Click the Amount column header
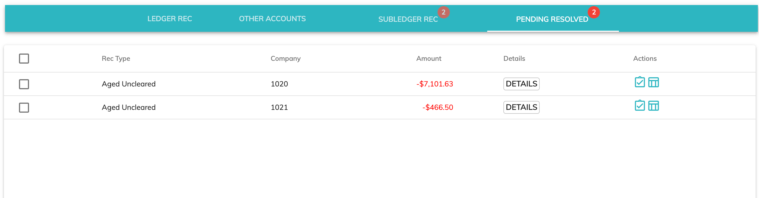This screenshot has height=198, width=759. [x=428, y=58]
